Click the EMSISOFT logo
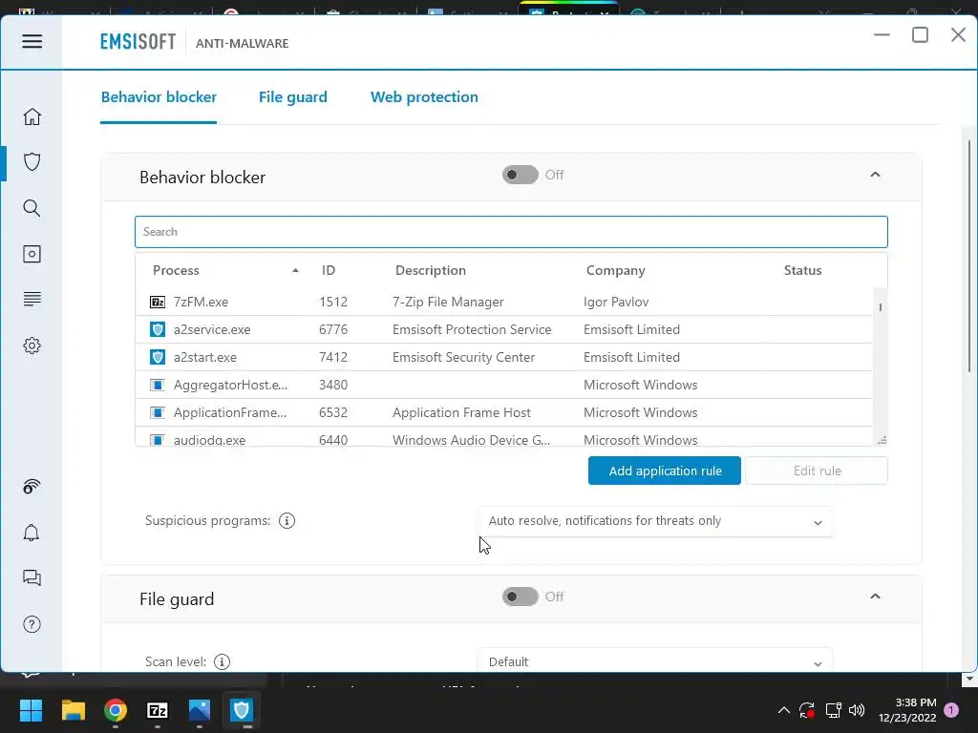The width and height of the screenshot is (978, 733). [x=138, y=42]
